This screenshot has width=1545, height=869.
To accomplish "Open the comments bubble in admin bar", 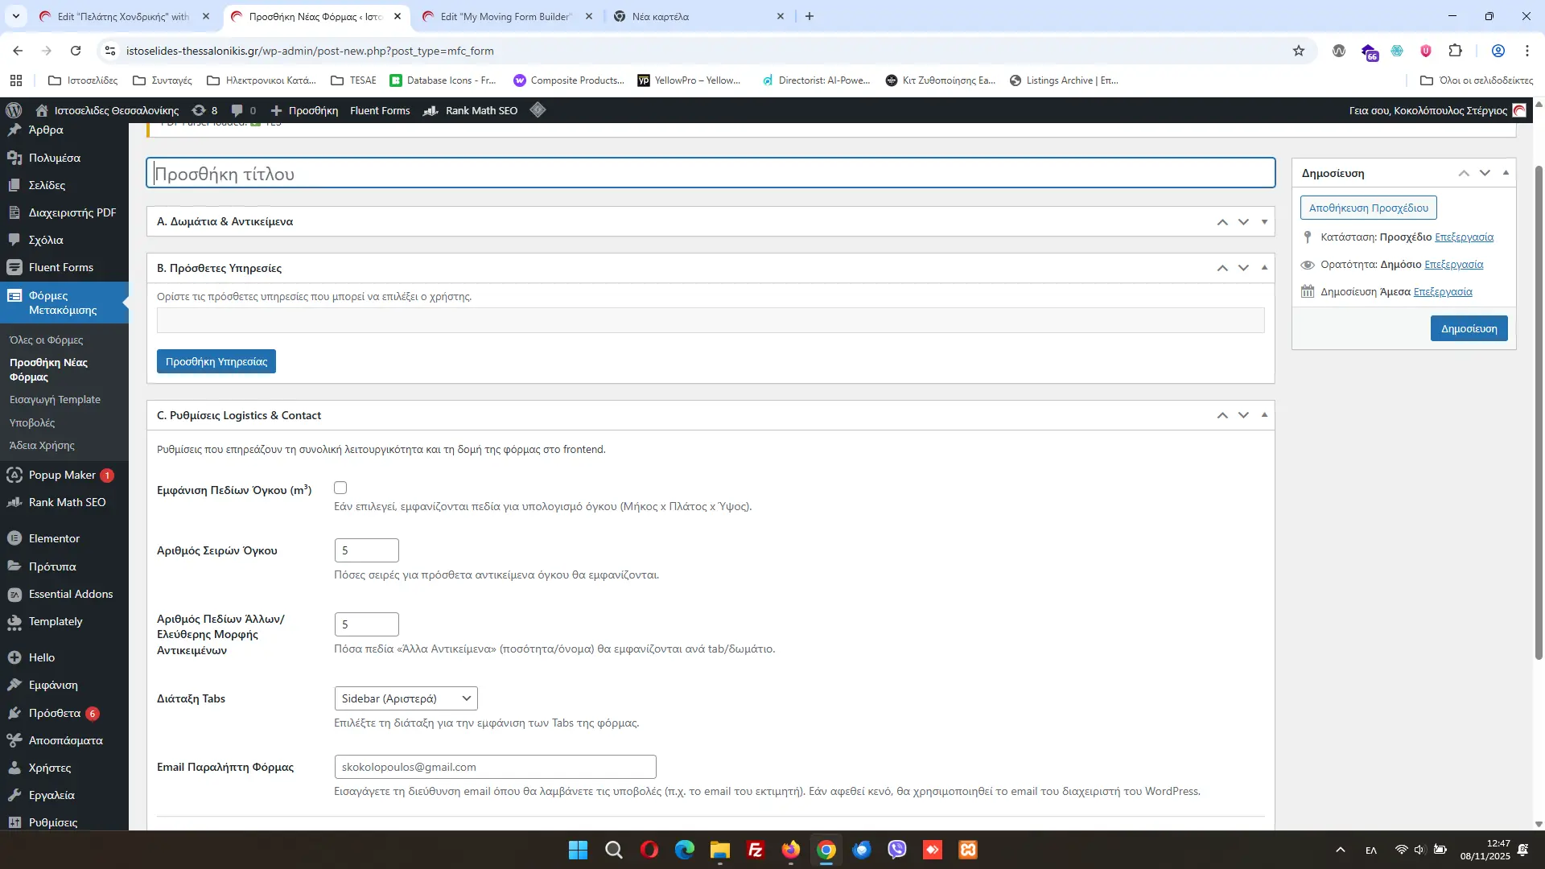I will (244, 110).
